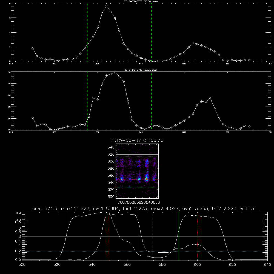Click the green vertical line near 526 in bottom plot

coord(68,236)
